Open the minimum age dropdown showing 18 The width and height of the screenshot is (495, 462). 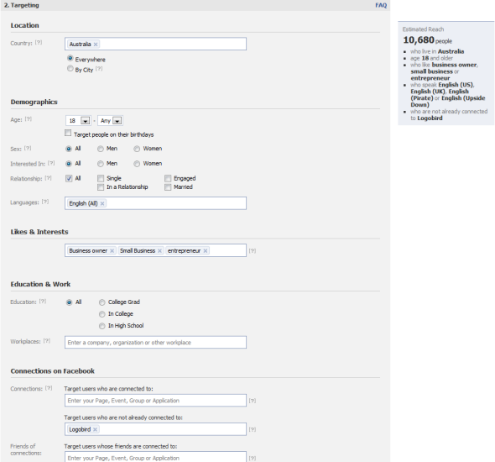coord(78,121)
